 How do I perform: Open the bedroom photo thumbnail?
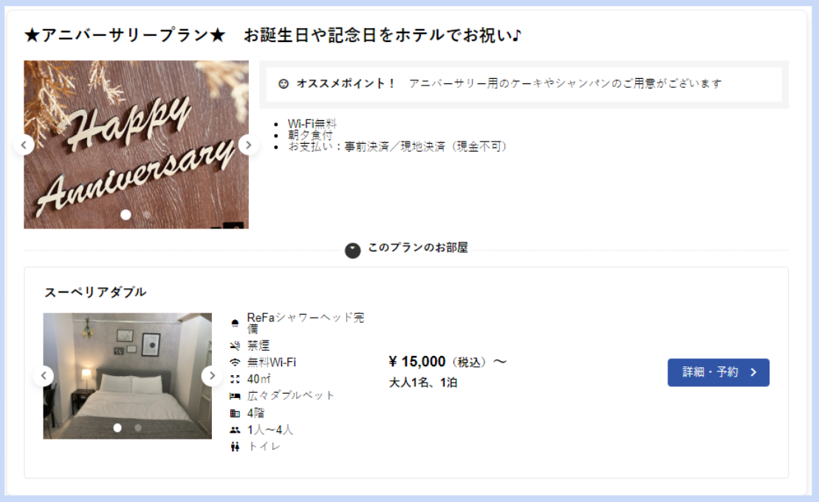tap(128, 376)
